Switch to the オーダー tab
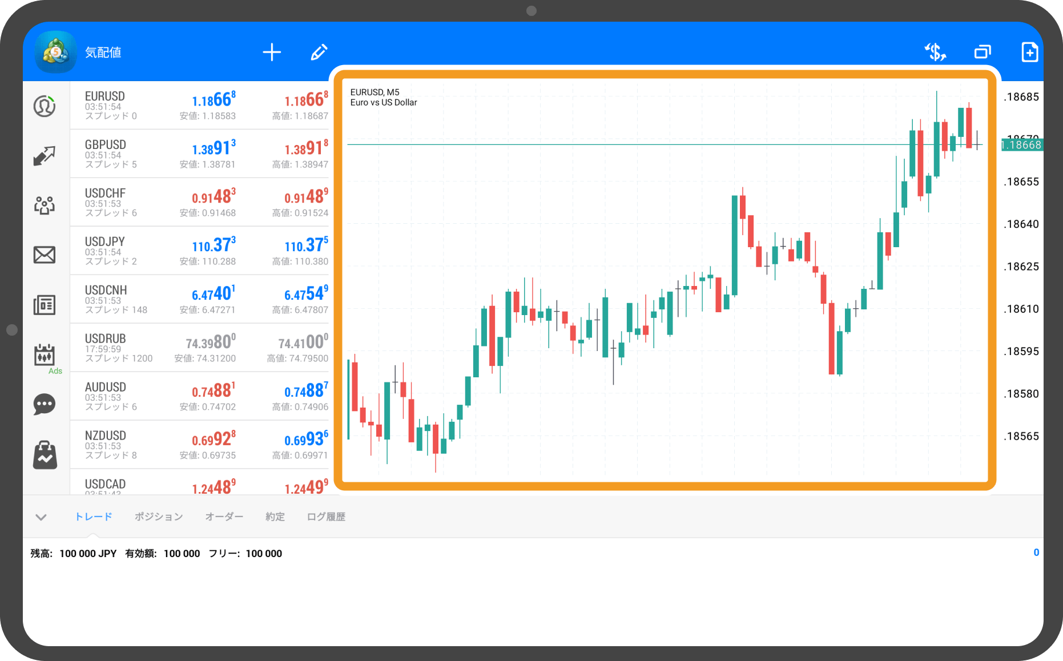Image resolution: width=1063 pixels, height=661 pixels. tap(224, 517)
